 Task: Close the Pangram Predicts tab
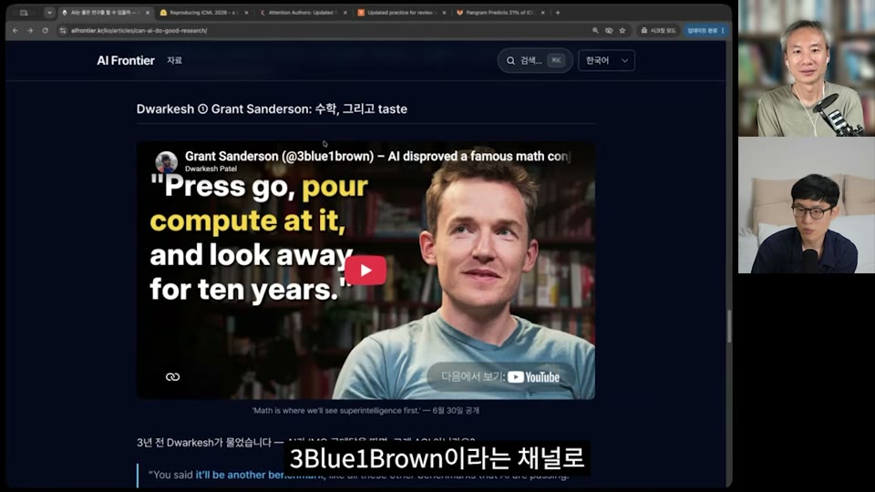[x=542, y=12]
